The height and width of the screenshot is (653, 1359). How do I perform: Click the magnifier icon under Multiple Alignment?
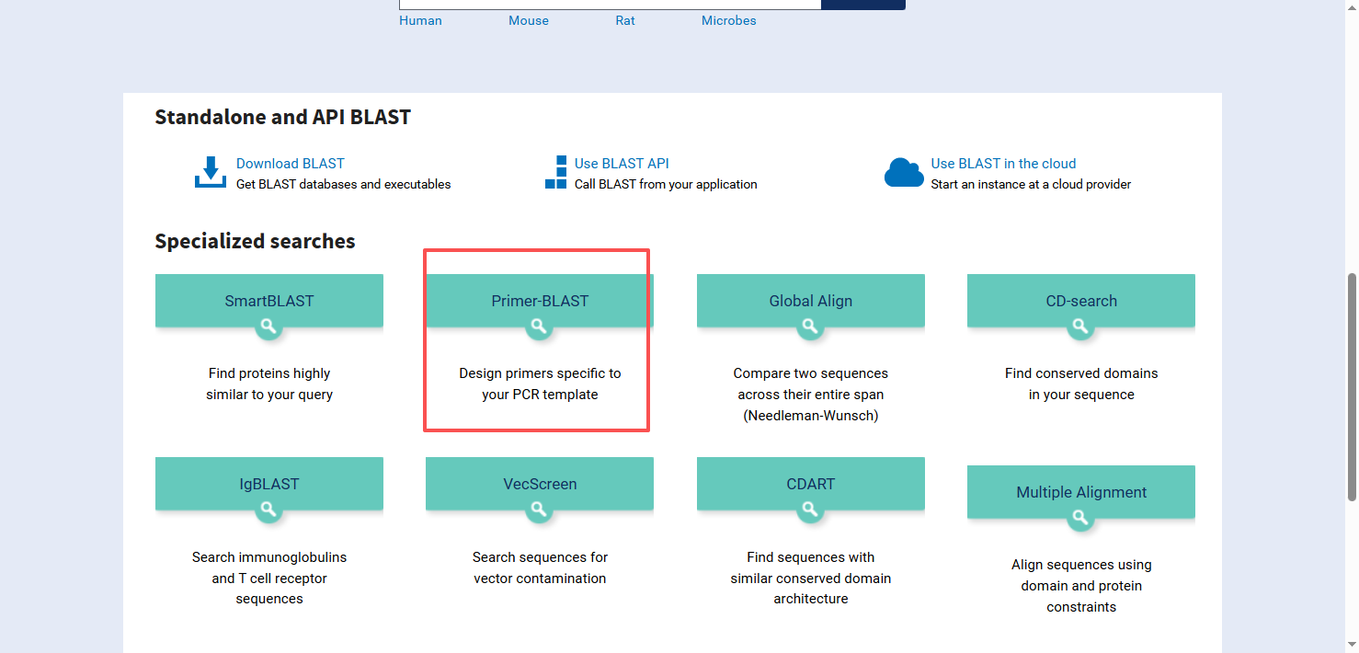[1080, 518]
